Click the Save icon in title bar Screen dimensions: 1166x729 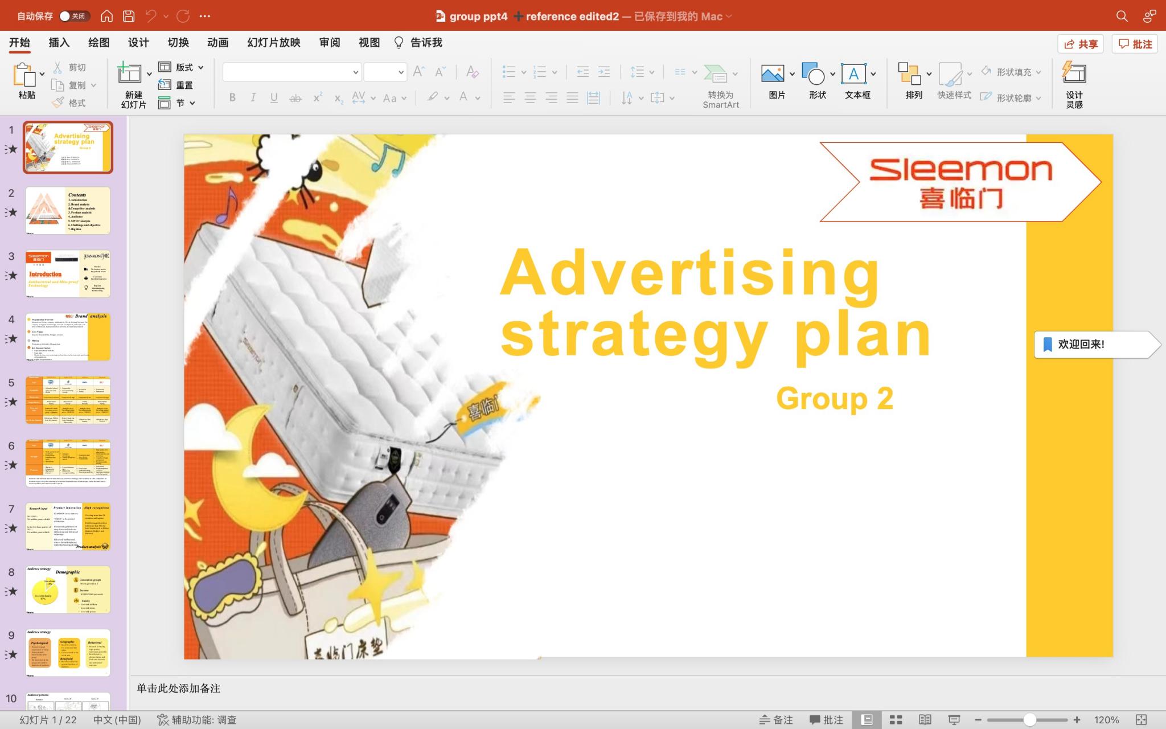[x=129, y=16]
